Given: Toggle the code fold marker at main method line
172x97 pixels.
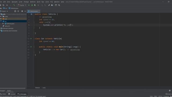Looking at the screenshot, I should pos(34,47).
